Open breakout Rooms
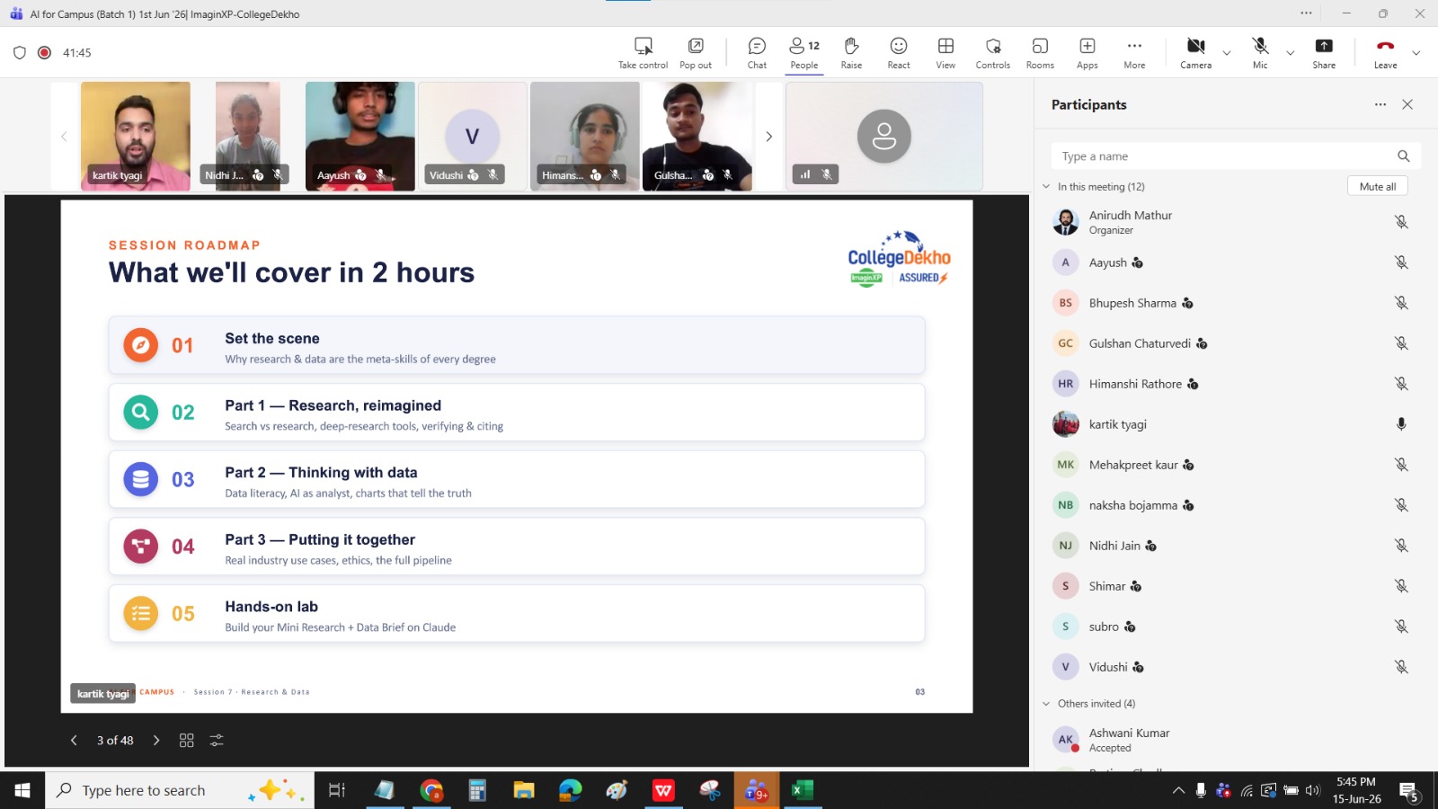Screen dimensions: 1438x809 1040,53
